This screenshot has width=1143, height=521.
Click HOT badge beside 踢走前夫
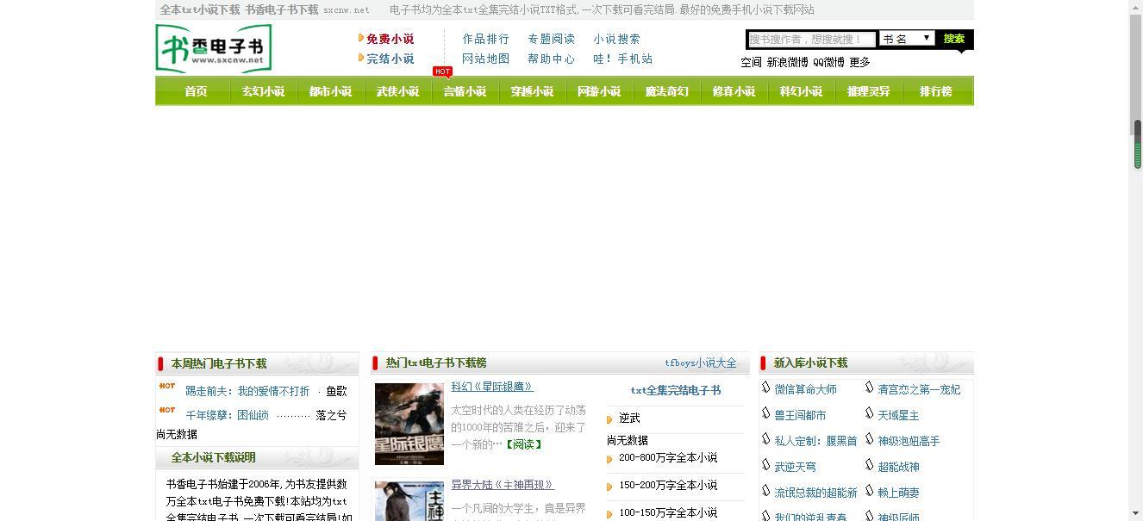(167, 387)
